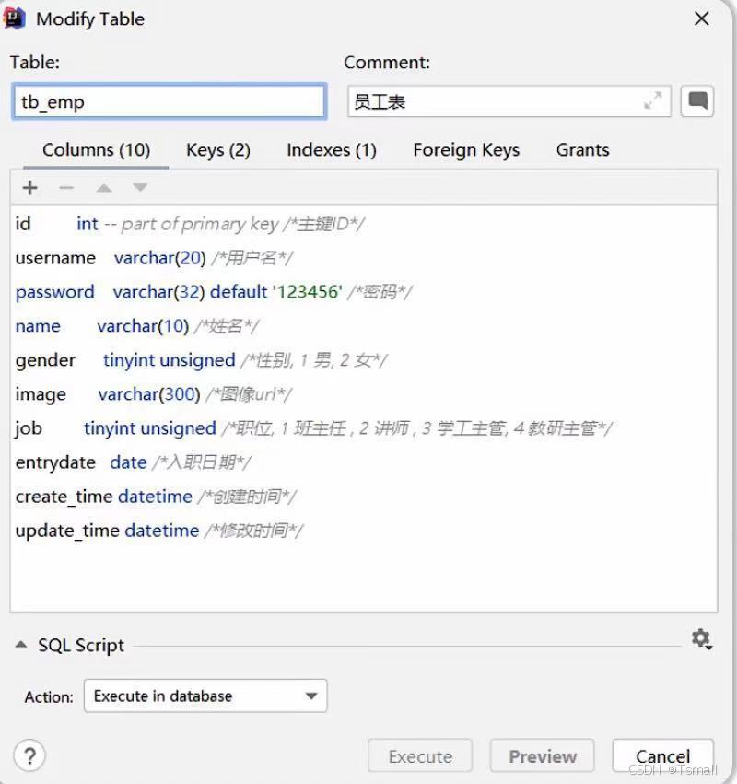Open the Foreign Keys tab
Image resolution: width=737 pixels, height=784 pixels.
(466, 150)
